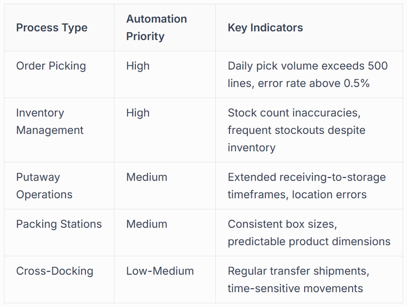Click the regular transfer shipments text
Image resolution: width=407 pixels, height=307 pixels.
pos(298,271)
